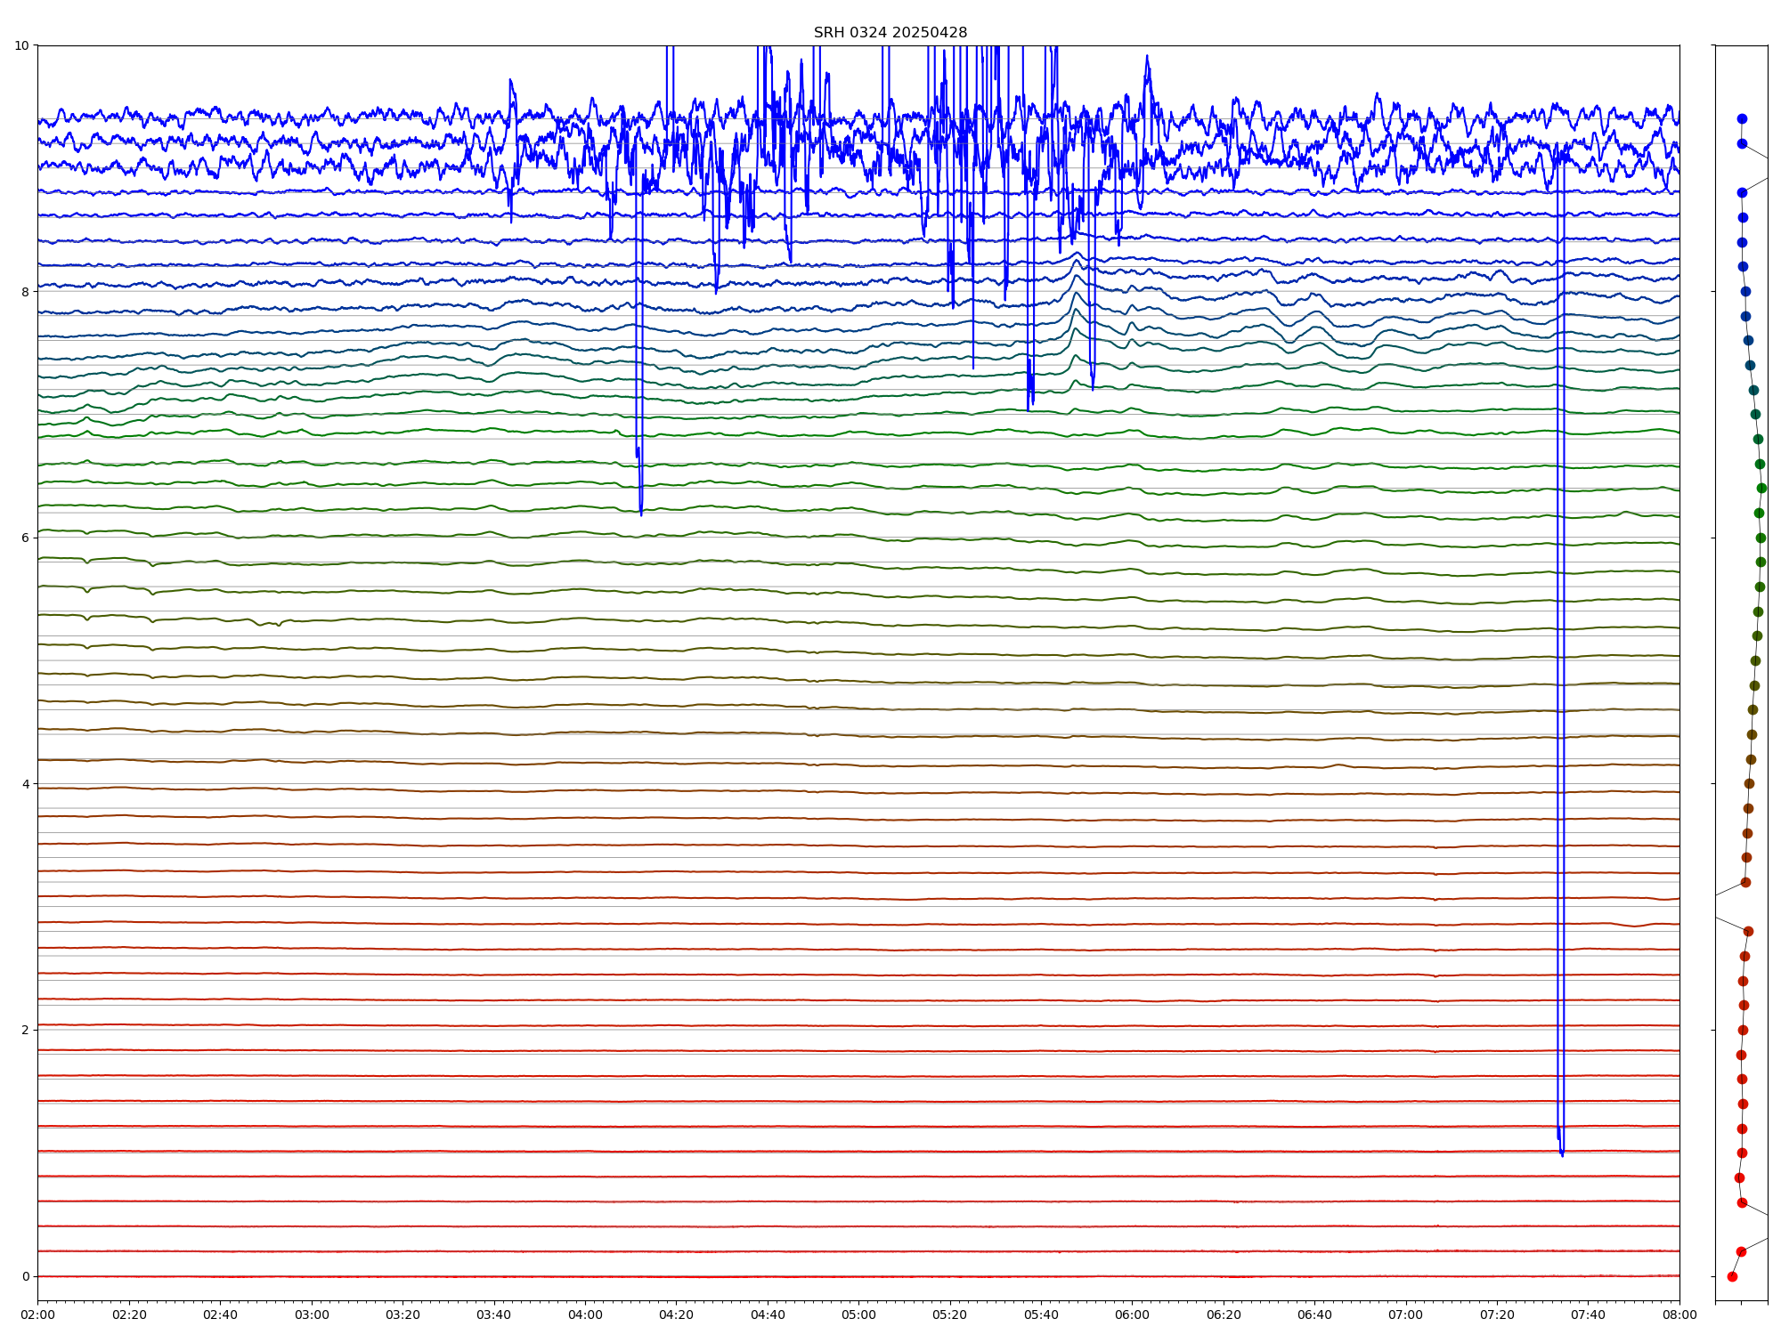Screen dimensions: 1781x1335
Task: Click the 05:00 time axis label
Action: point(858,1315)
